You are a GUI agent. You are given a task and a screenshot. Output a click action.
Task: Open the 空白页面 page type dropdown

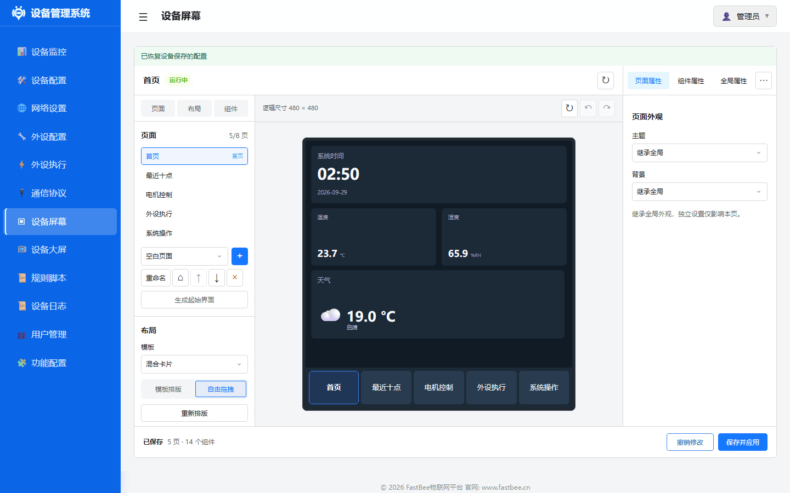coord(184,256)
